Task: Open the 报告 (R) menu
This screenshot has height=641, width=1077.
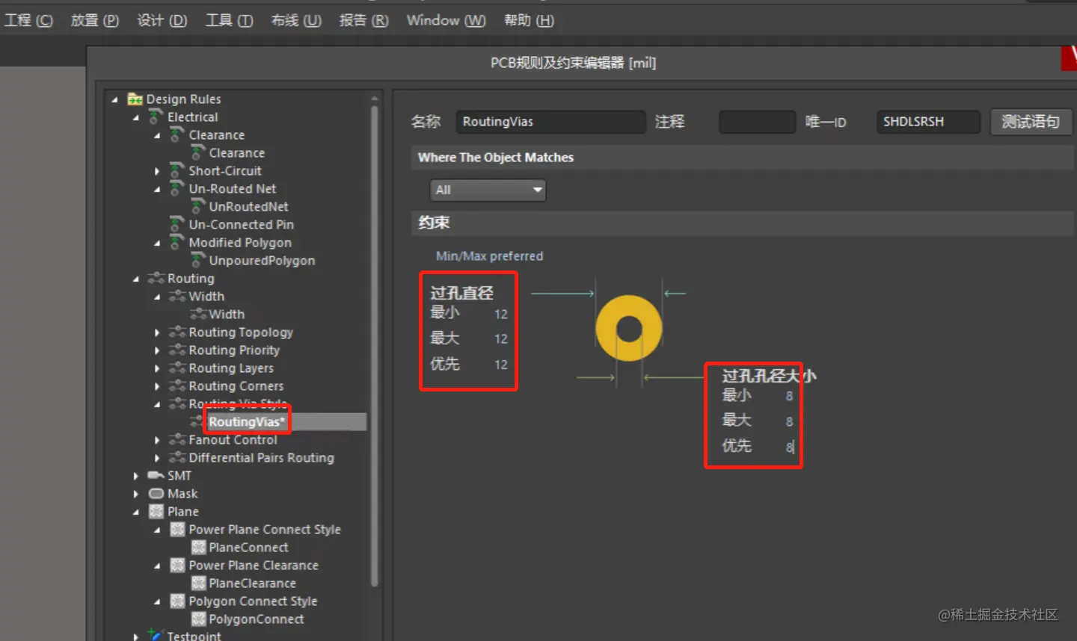Action: [x=363, y=20]
